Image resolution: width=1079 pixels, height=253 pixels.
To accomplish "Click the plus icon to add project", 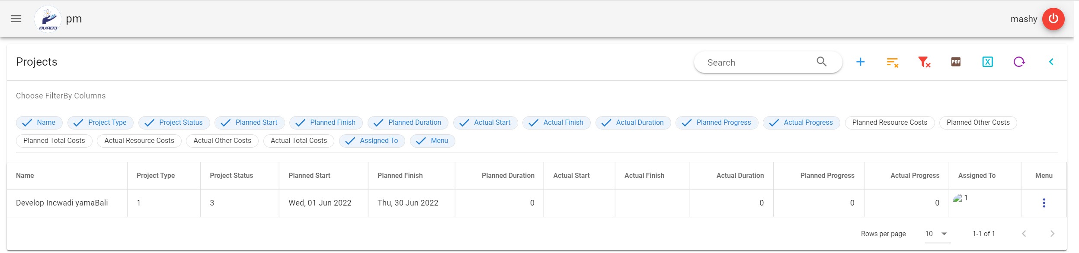I will [x=860, y=62].
